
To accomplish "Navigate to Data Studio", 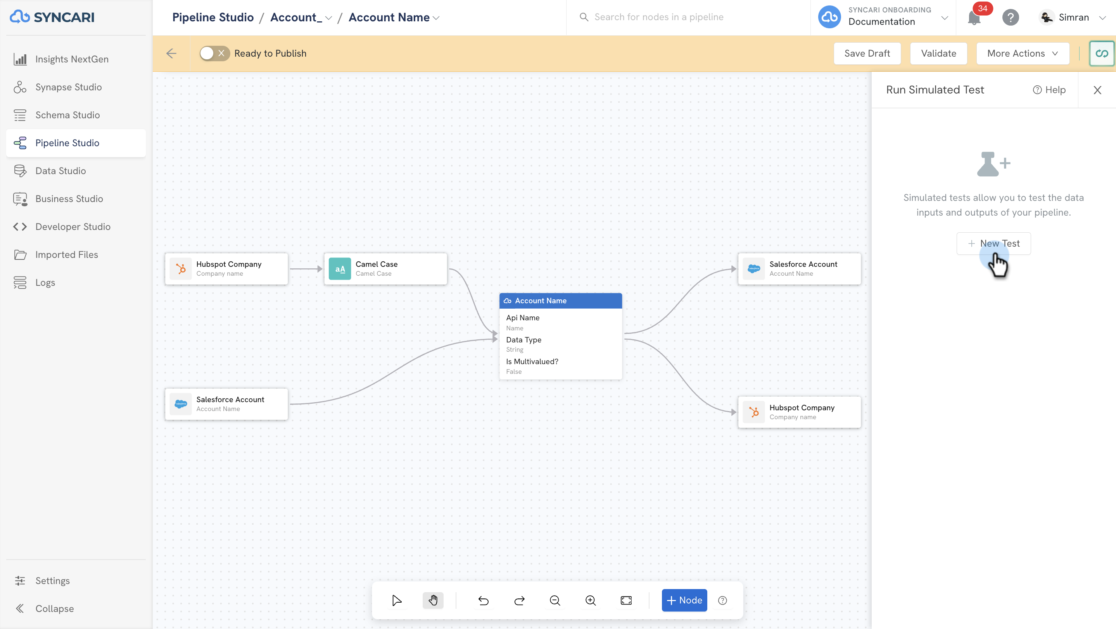I will (76, 171).
